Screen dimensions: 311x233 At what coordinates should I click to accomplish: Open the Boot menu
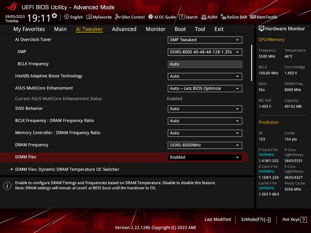point(180,29)
